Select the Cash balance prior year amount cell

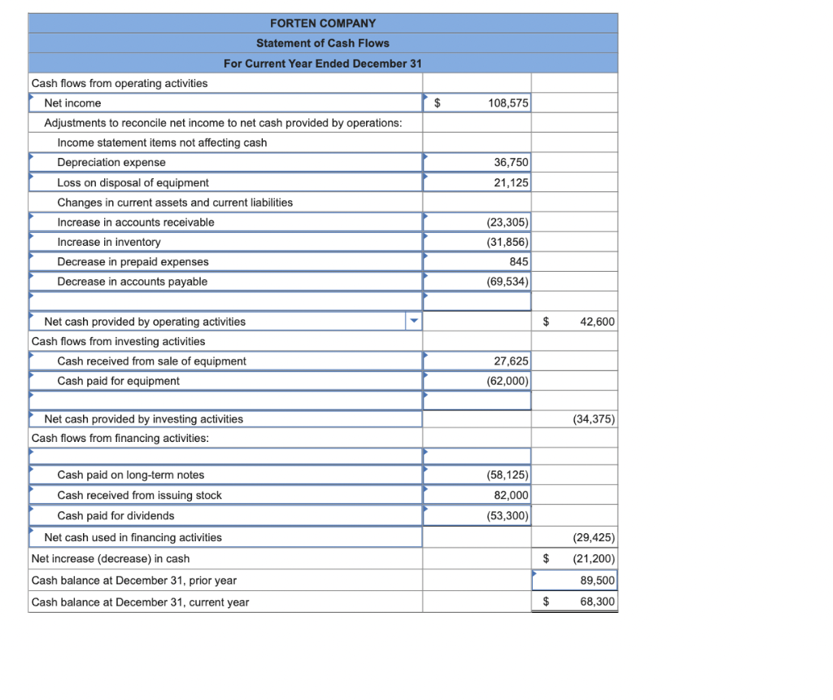(x=574, y=580)
